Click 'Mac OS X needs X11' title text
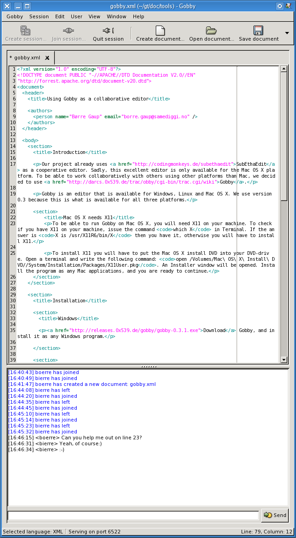Screen dimensions: 296x538 (88, 217)
